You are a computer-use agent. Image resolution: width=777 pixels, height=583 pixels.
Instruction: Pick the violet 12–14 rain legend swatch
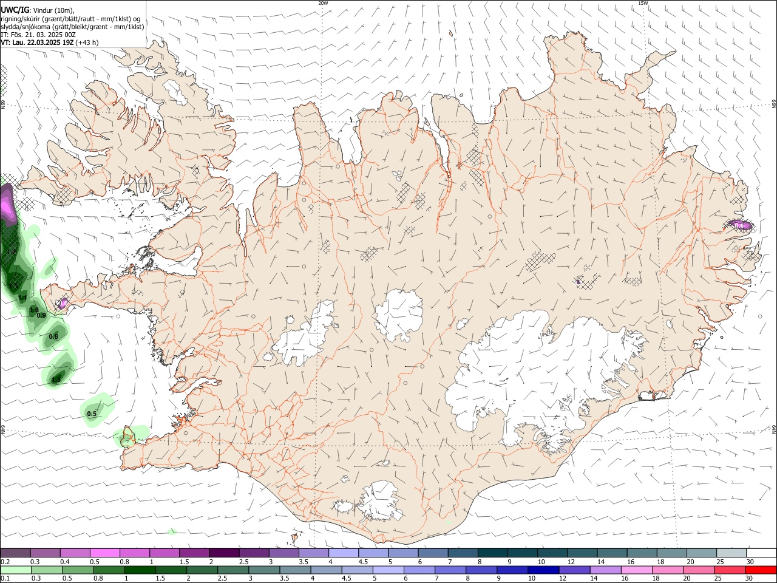coord(574,570)
